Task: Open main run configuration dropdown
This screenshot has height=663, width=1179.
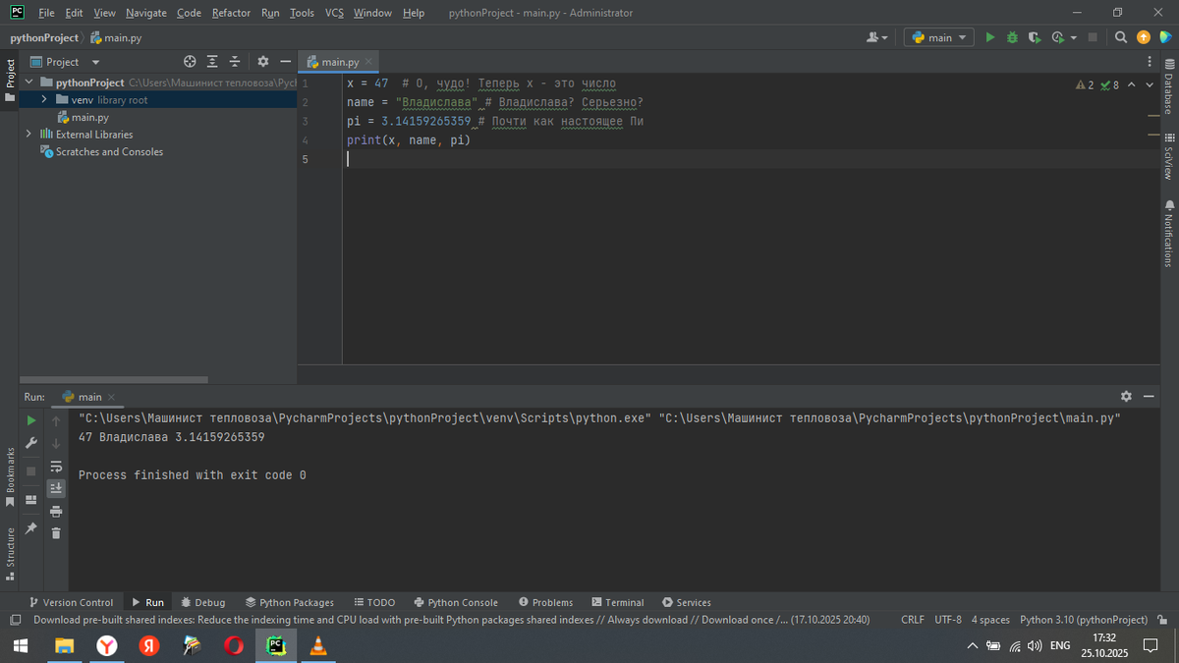Action: point(939,37)
